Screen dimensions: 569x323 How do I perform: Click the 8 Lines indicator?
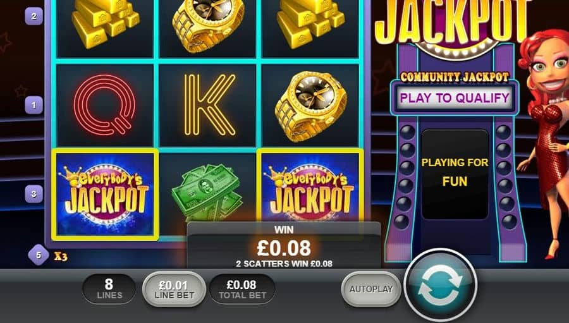click(109, 289)
